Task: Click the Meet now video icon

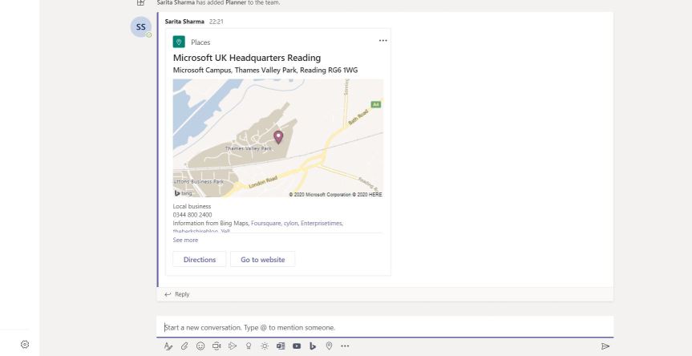Action: 217,346
